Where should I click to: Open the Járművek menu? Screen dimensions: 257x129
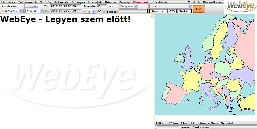pyautogui.click(x=8, y=2)
